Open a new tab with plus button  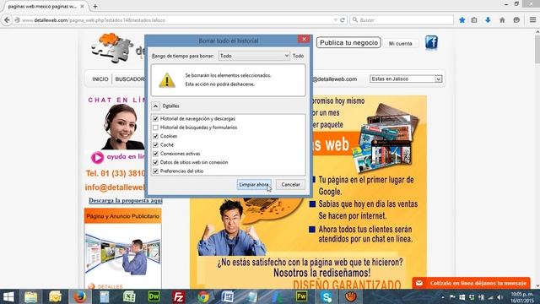pyautogui.click(x=95, y=6)
